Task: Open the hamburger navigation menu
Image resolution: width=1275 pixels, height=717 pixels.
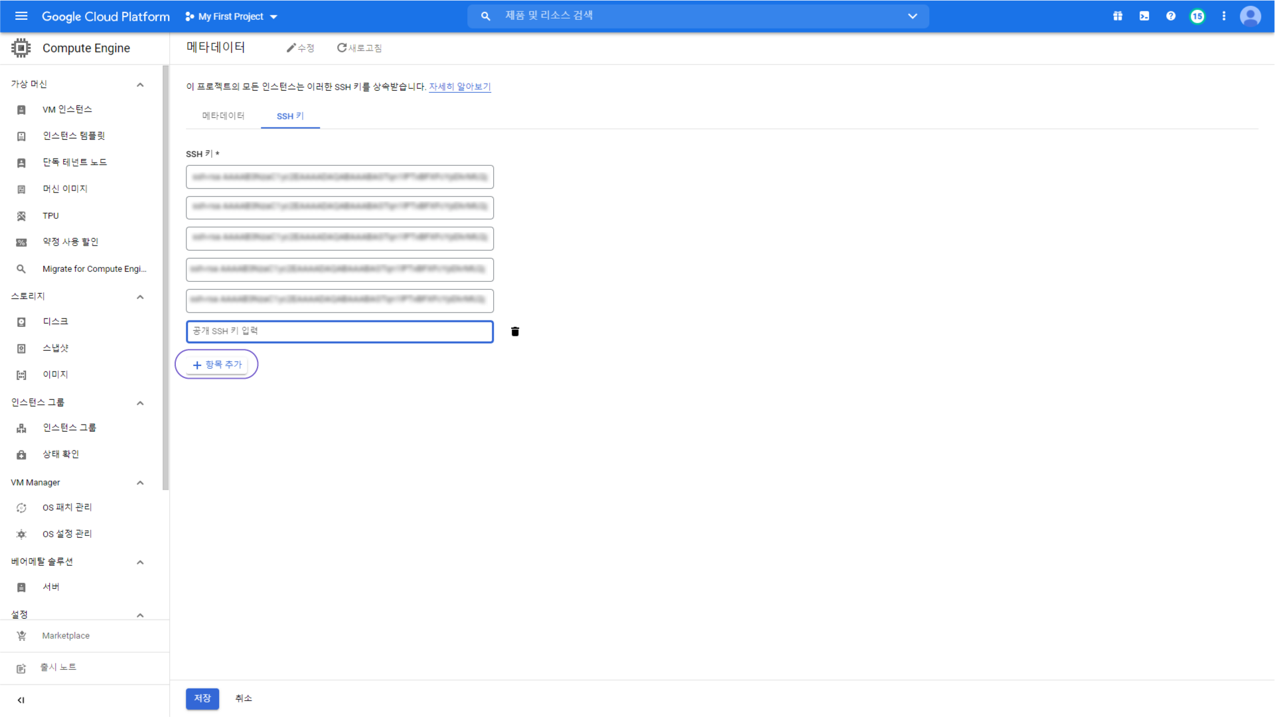Action: pyautogui.click(x=21, y=16)
